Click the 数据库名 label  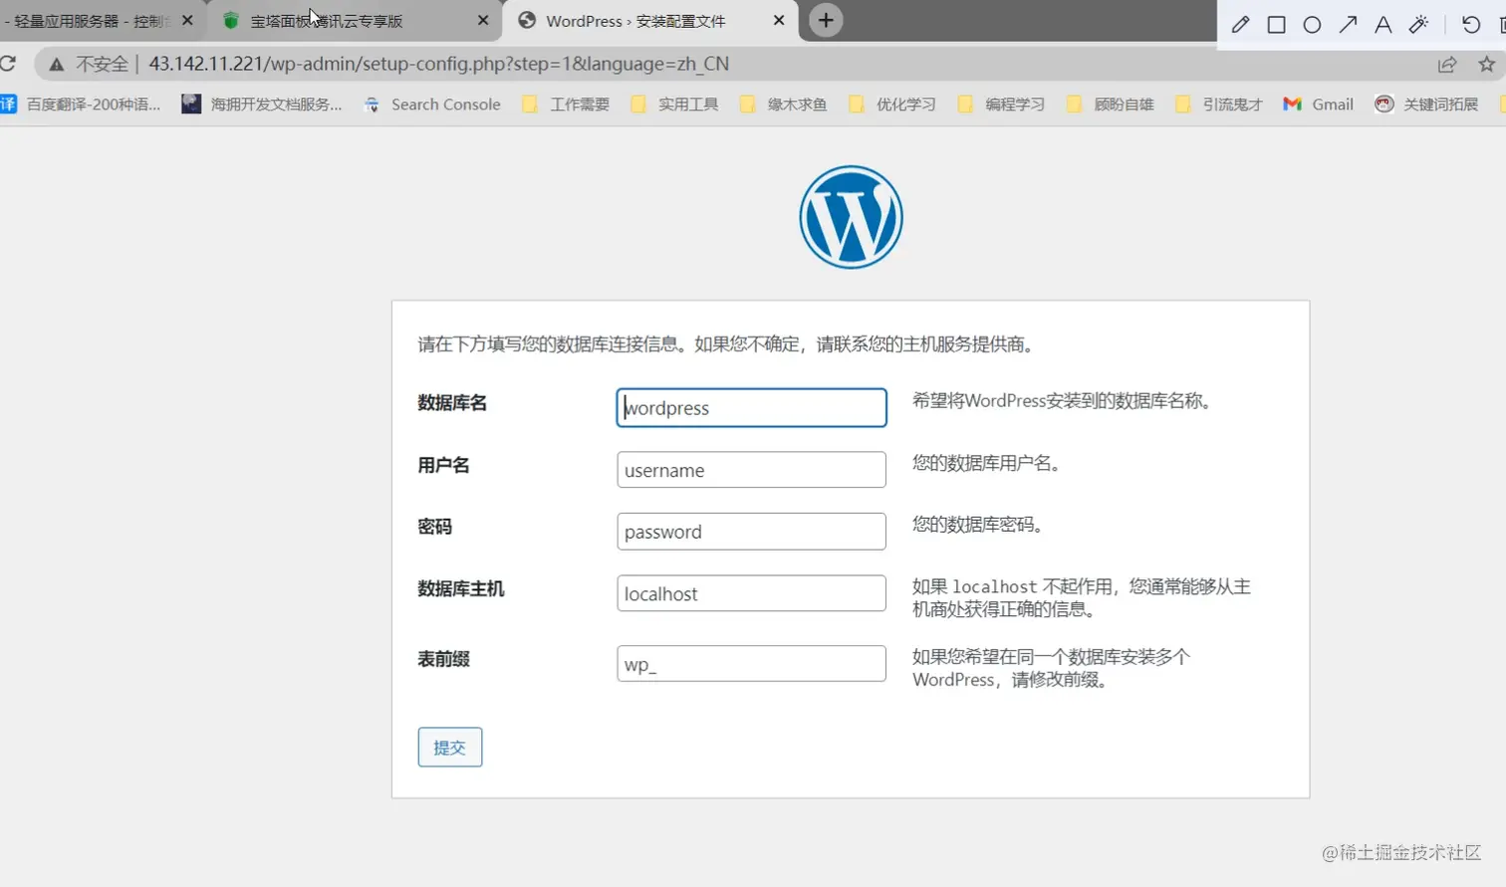pyautogui.click(x=452, y=403)
